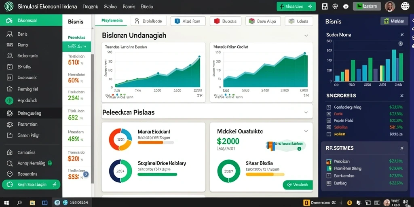Click the Samo Kiigi folder sidebar icon

click(10, 135)
